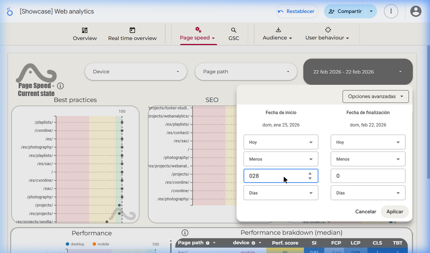Viewport: 430px width, 253px height.
Task: Click the Page path header sort arrow
Action: (x=214, y=243)
